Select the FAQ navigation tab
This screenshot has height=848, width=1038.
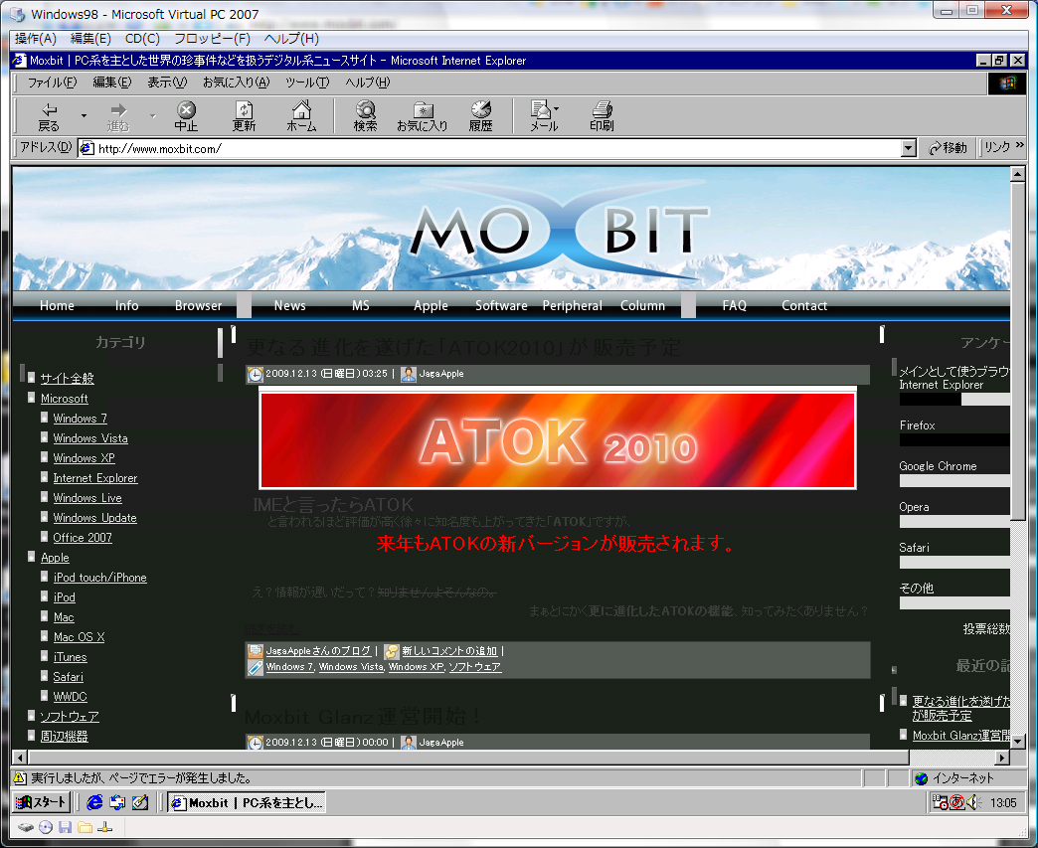pos(734,305)
